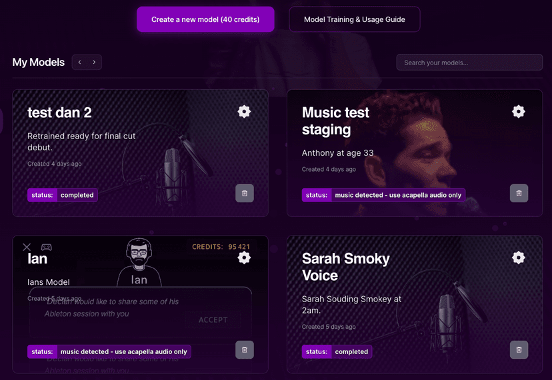Screen dimensions: 552x380
Task: Open Model Training & Usage Guide
Action: [x=355, y=19]
